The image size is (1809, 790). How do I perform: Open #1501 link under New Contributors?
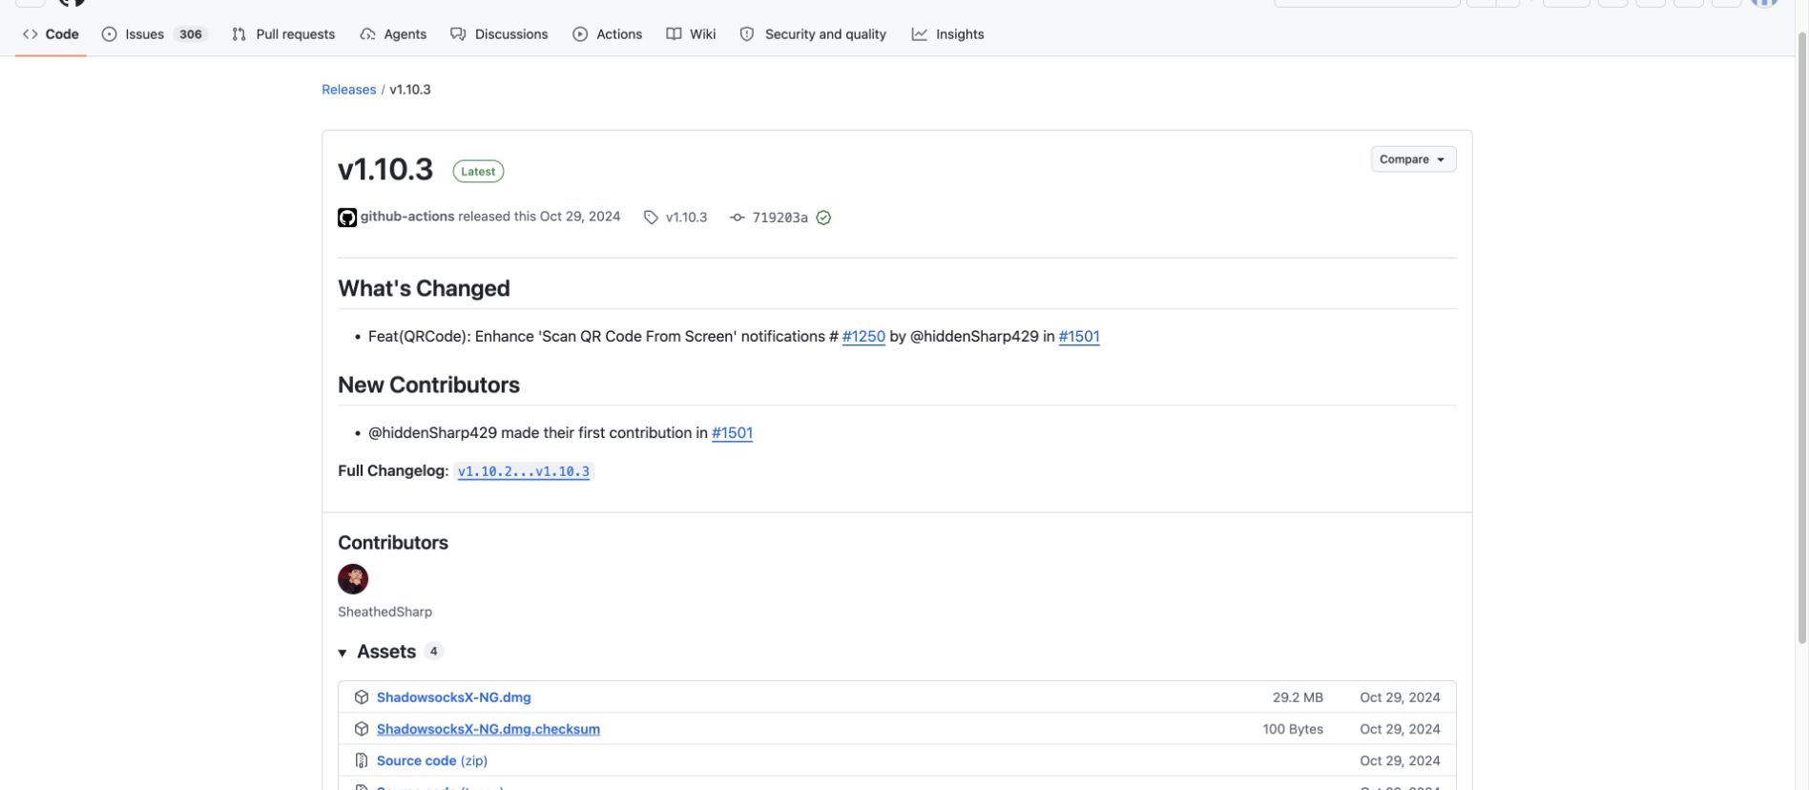click(732, 433)
